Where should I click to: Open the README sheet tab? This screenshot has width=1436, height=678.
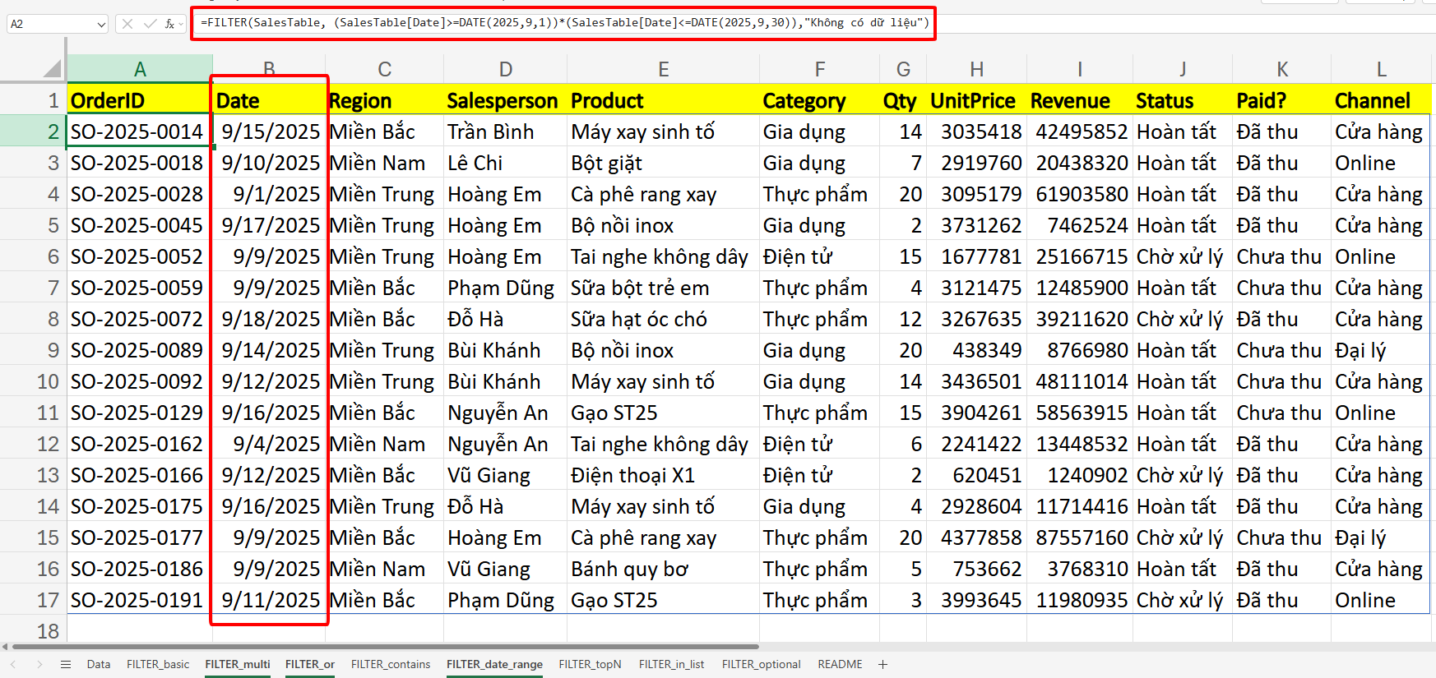tap(840, 664)
